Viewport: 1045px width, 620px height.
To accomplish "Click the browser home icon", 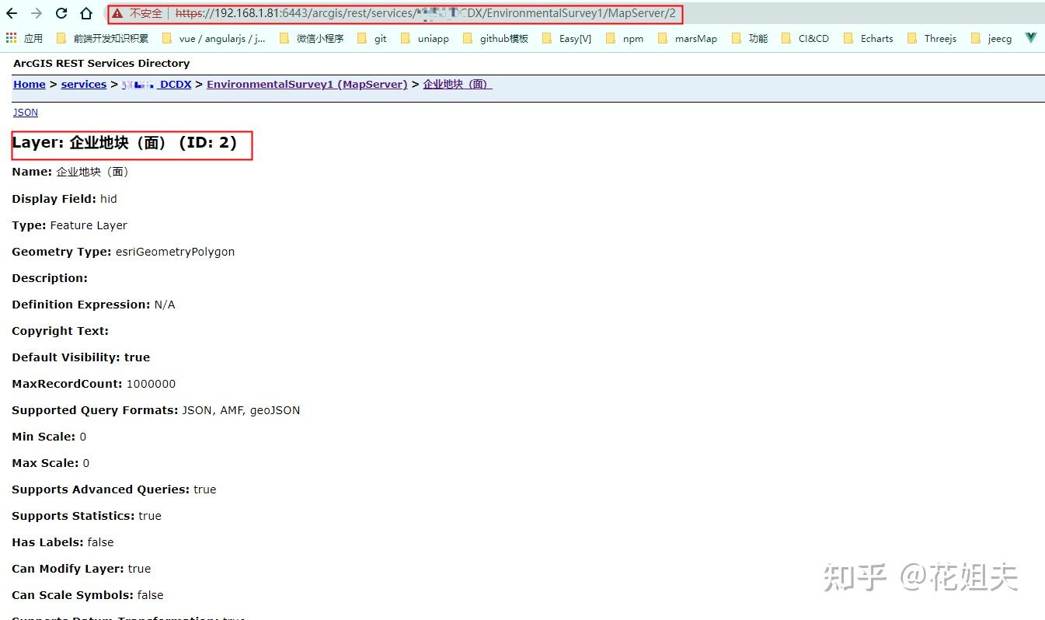I will coord(85,12).
